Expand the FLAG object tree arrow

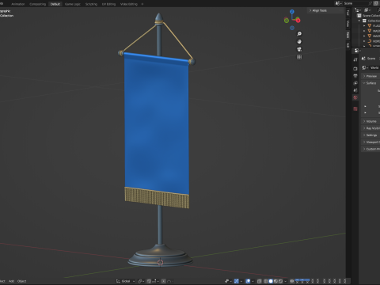(x=364, y=25)
